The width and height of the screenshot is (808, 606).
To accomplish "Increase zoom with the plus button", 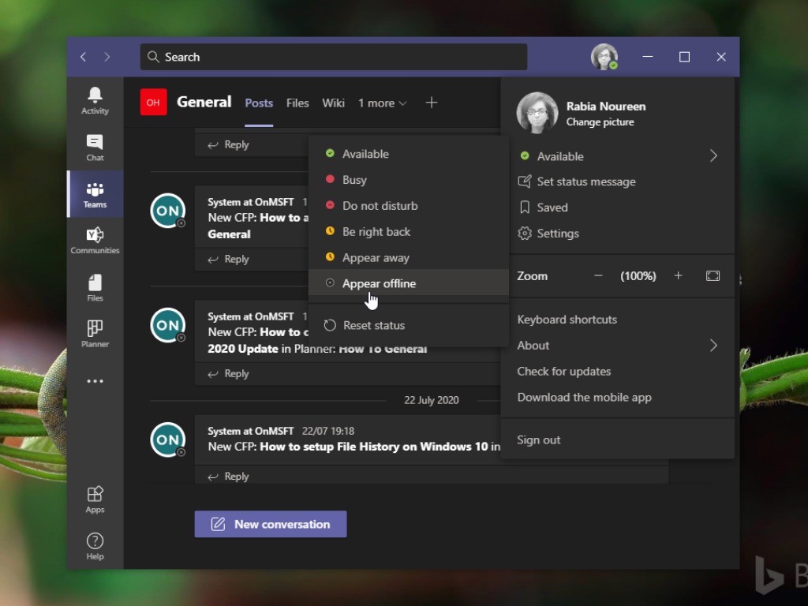I will [x=678, y=276].
